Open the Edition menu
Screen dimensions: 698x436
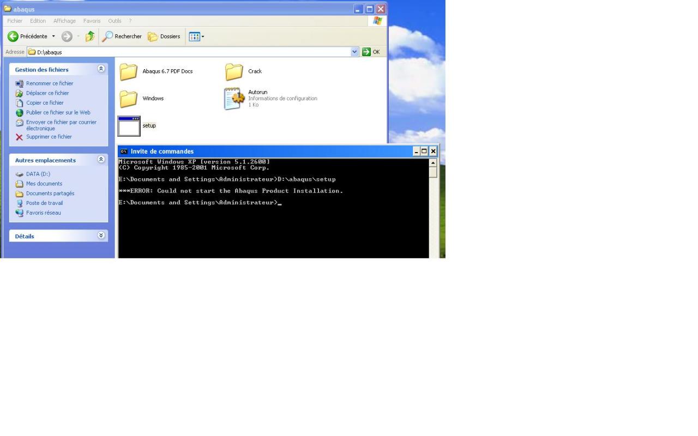pyautogui.click(x=38, y=21)
